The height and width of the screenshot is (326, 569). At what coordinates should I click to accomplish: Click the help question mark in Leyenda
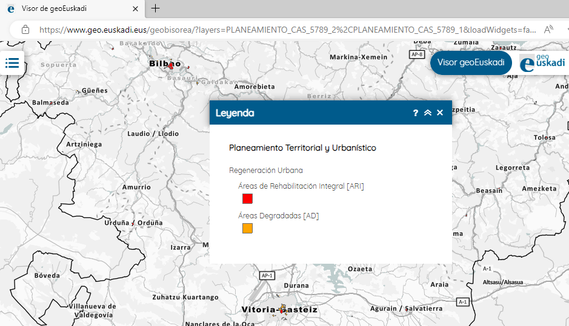click(x=416, y=113)
